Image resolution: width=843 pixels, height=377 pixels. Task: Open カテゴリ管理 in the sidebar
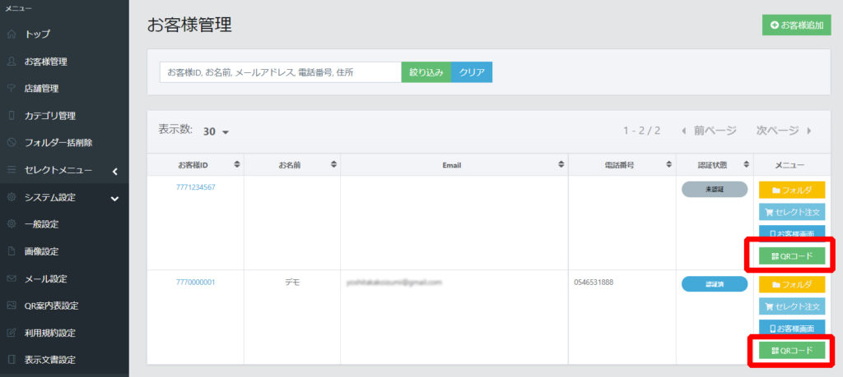point(50,116)
